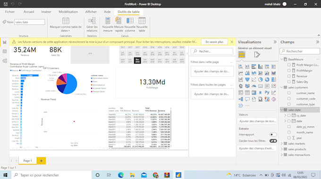Collapse the Visualisations pane
The height and width of the screenshot is (179, 321).
tap(275, 42)
